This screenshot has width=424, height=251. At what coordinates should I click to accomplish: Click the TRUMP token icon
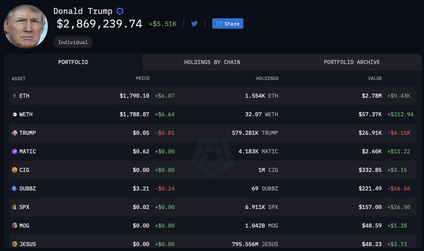pyautogui.click(x=15, y=133)
